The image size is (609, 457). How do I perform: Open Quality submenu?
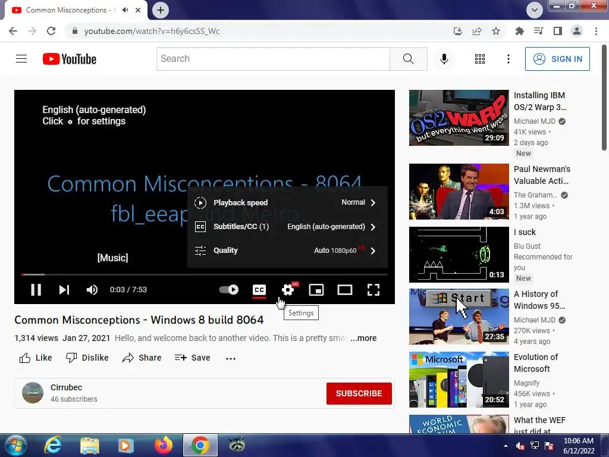click(x=287, y=251)
